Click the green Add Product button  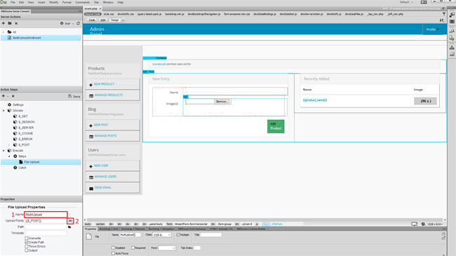coord(276,126)
